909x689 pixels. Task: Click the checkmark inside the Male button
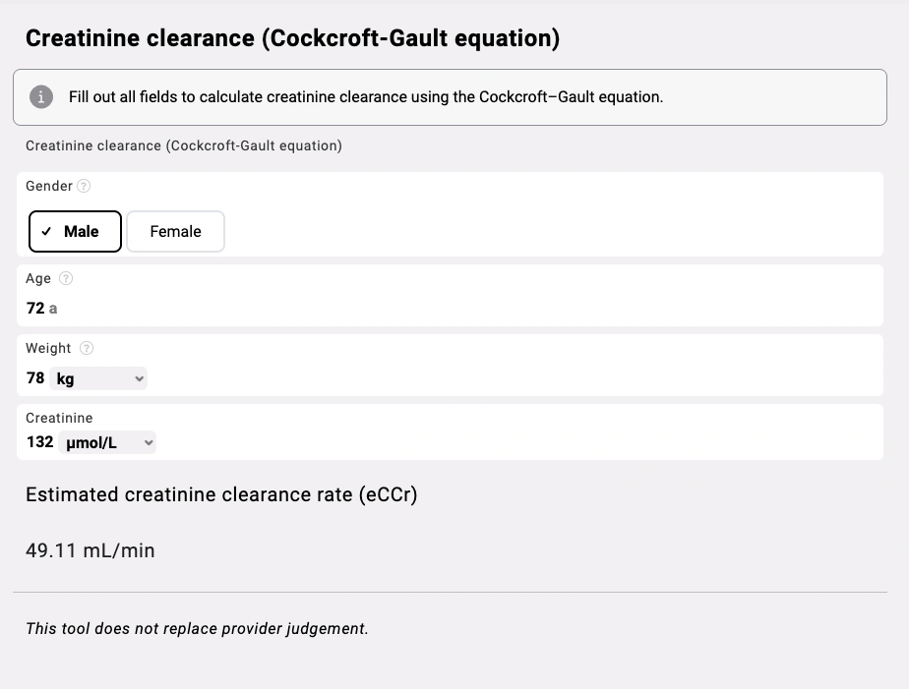[45, 231]
